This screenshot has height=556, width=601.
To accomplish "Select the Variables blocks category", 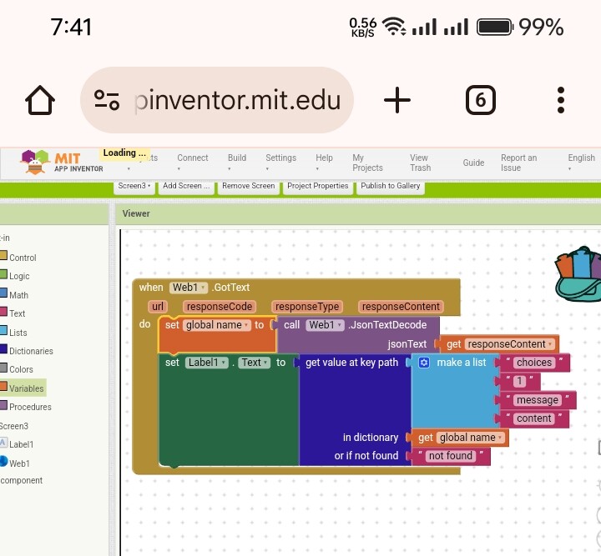I will tap(26, 388).
